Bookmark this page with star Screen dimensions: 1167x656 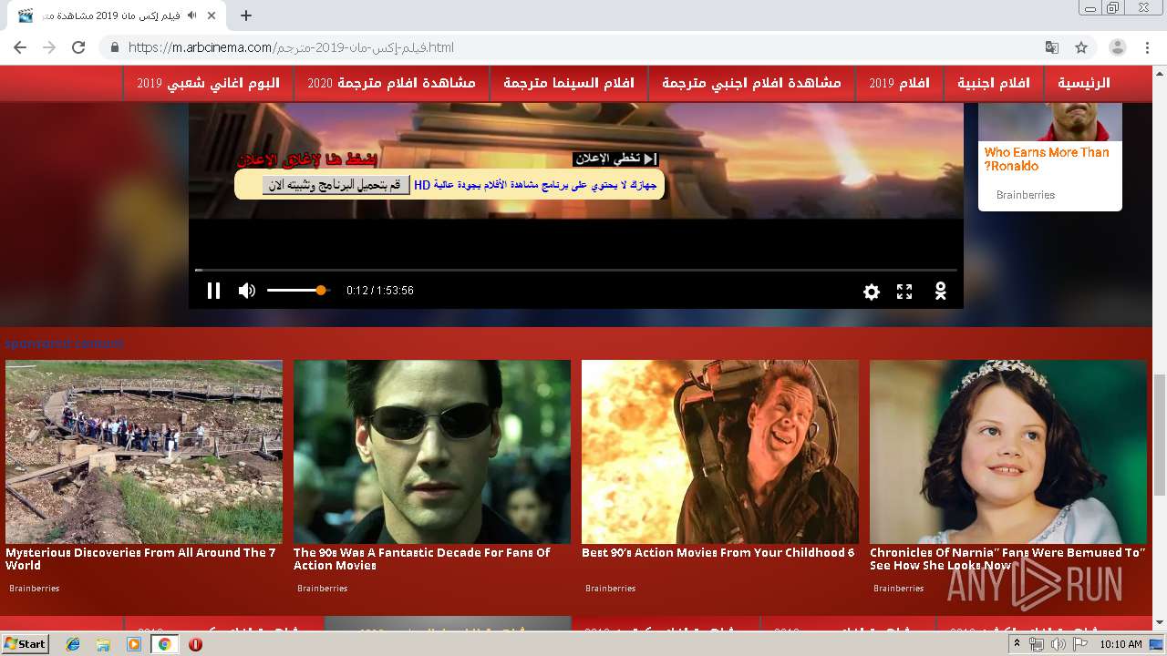(x=1081, y=47)
